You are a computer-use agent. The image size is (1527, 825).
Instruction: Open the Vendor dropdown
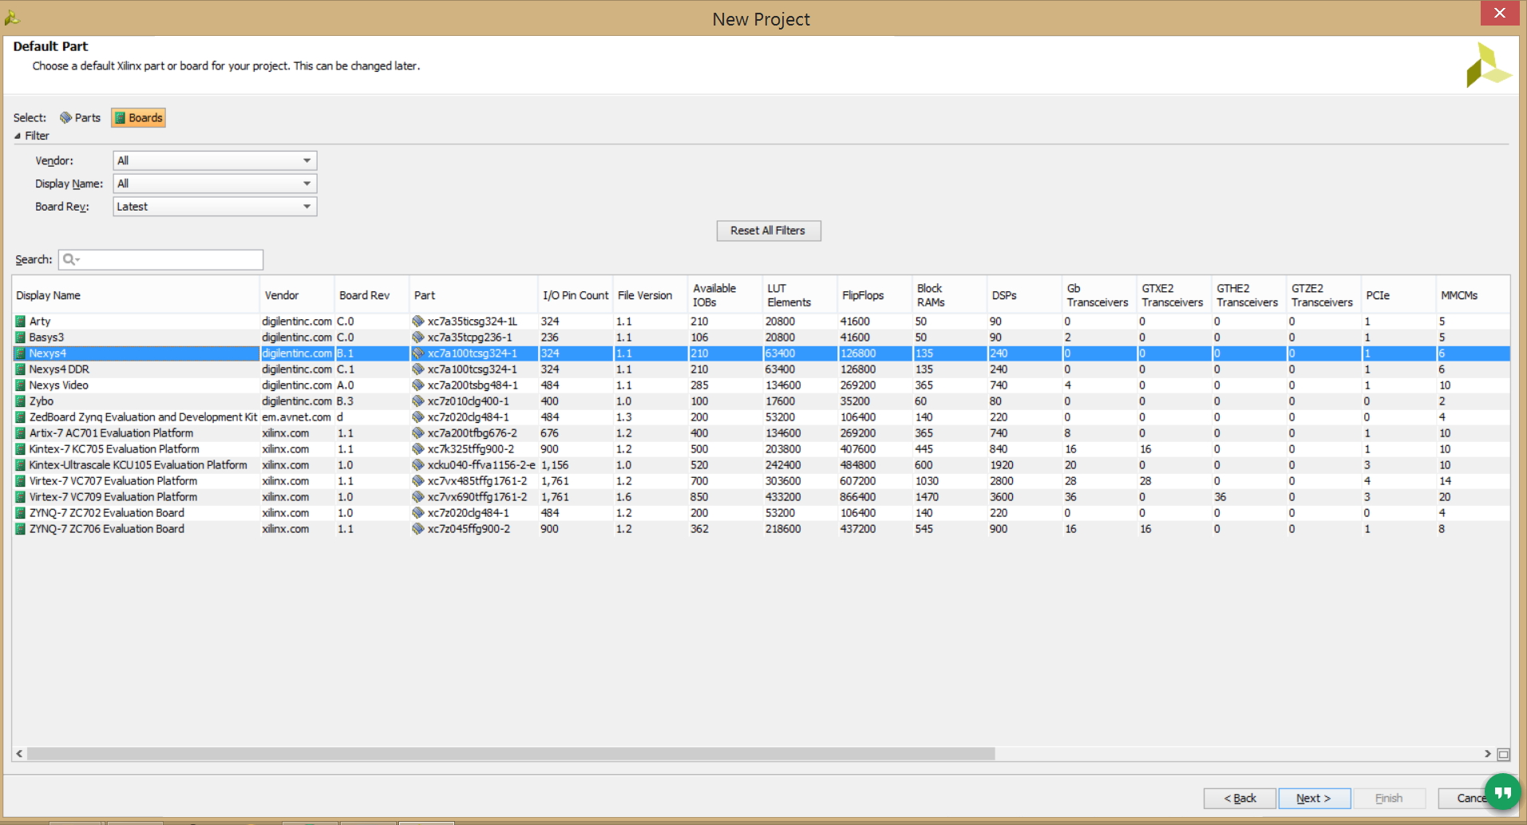click(x=215, y=160)
